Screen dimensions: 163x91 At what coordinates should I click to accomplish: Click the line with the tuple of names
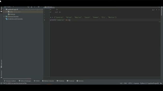point(83,17)
